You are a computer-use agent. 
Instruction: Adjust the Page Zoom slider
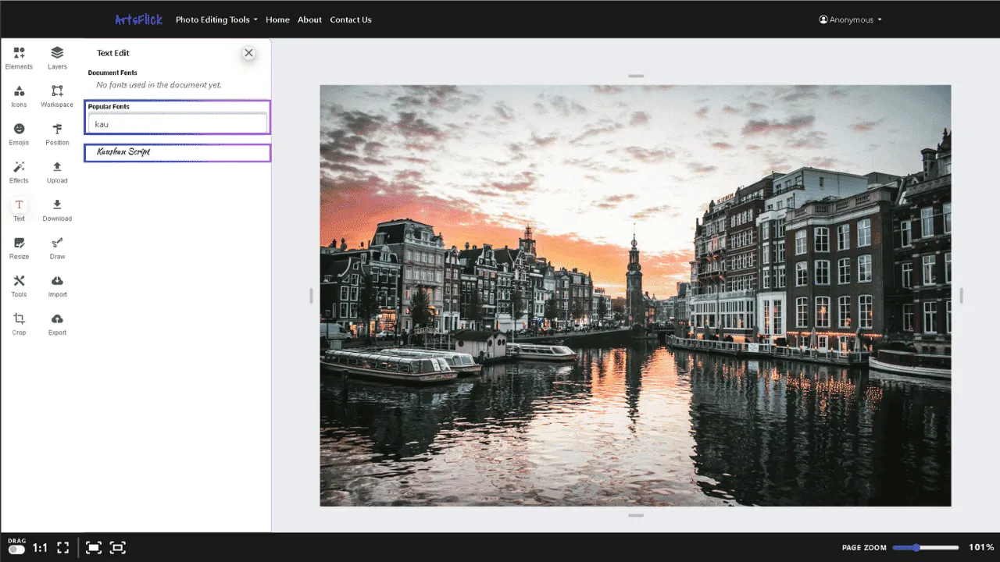tap(926, 548)
